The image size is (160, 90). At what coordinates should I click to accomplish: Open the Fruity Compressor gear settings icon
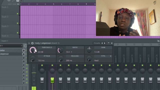pyautogui.click(x=32, y=43)
